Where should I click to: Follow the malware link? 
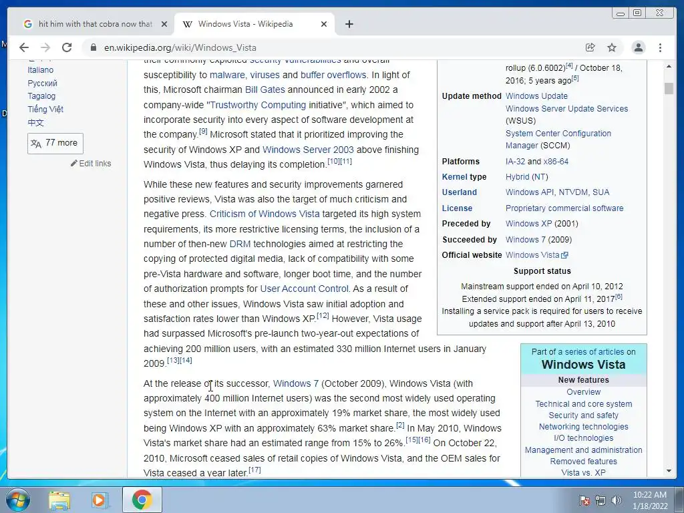click(227, 75)
